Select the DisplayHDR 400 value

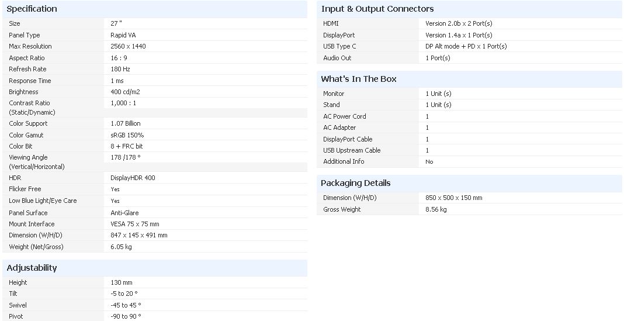(133, 178)
